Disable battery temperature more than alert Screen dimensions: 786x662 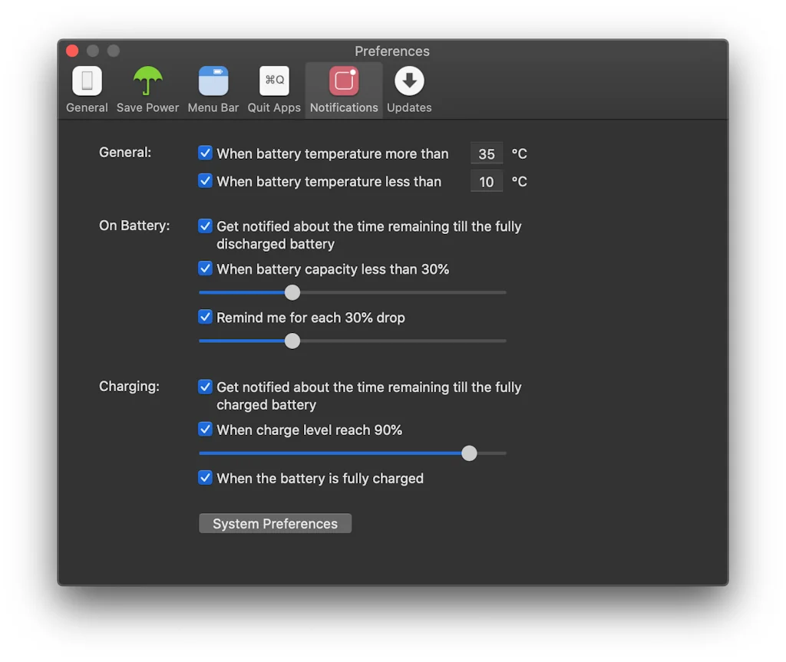[205, 153]
